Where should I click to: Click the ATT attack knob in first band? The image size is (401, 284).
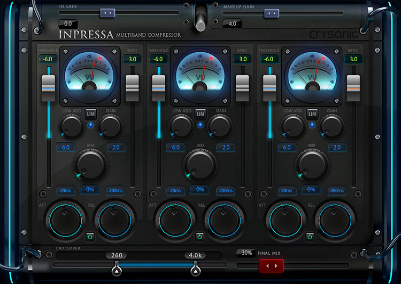(x=65, y=220)
